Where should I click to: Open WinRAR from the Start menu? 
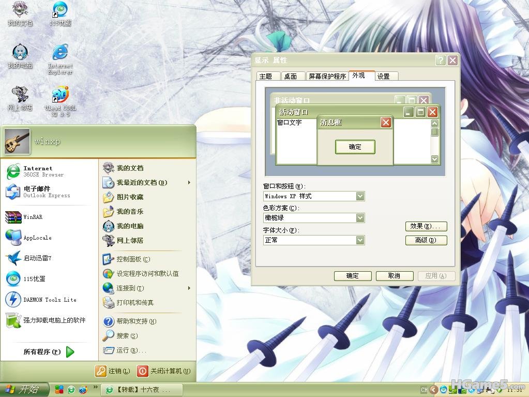click(32, 217)
